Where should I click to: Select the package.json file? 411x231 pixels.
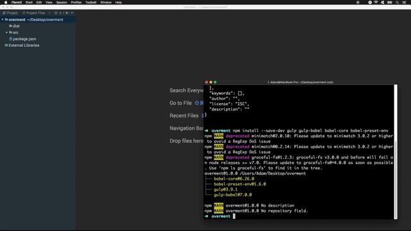click(x=24, y=39)
